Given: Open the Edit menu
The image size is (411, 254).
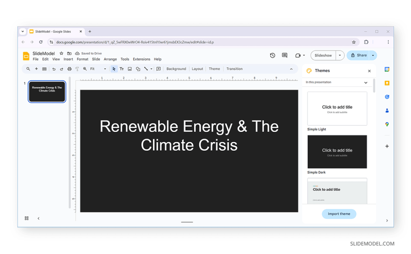Looking at the screenshot, I should coord(45,59).
